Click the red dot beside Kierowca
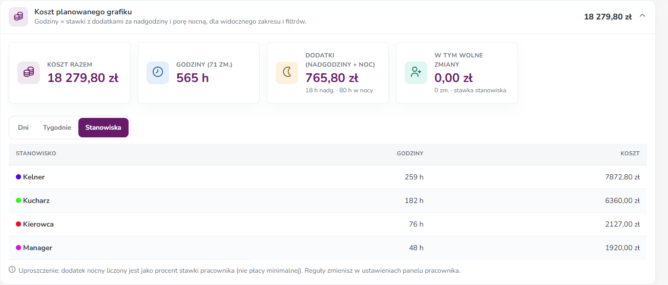 (18, 224)
